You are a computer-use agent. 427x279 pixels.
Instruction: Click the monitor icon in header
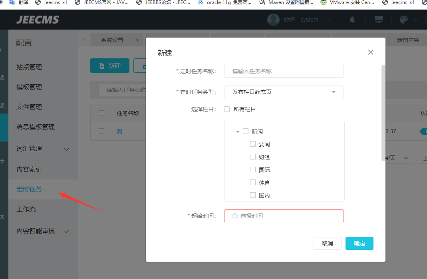click(x=378, y=20)
